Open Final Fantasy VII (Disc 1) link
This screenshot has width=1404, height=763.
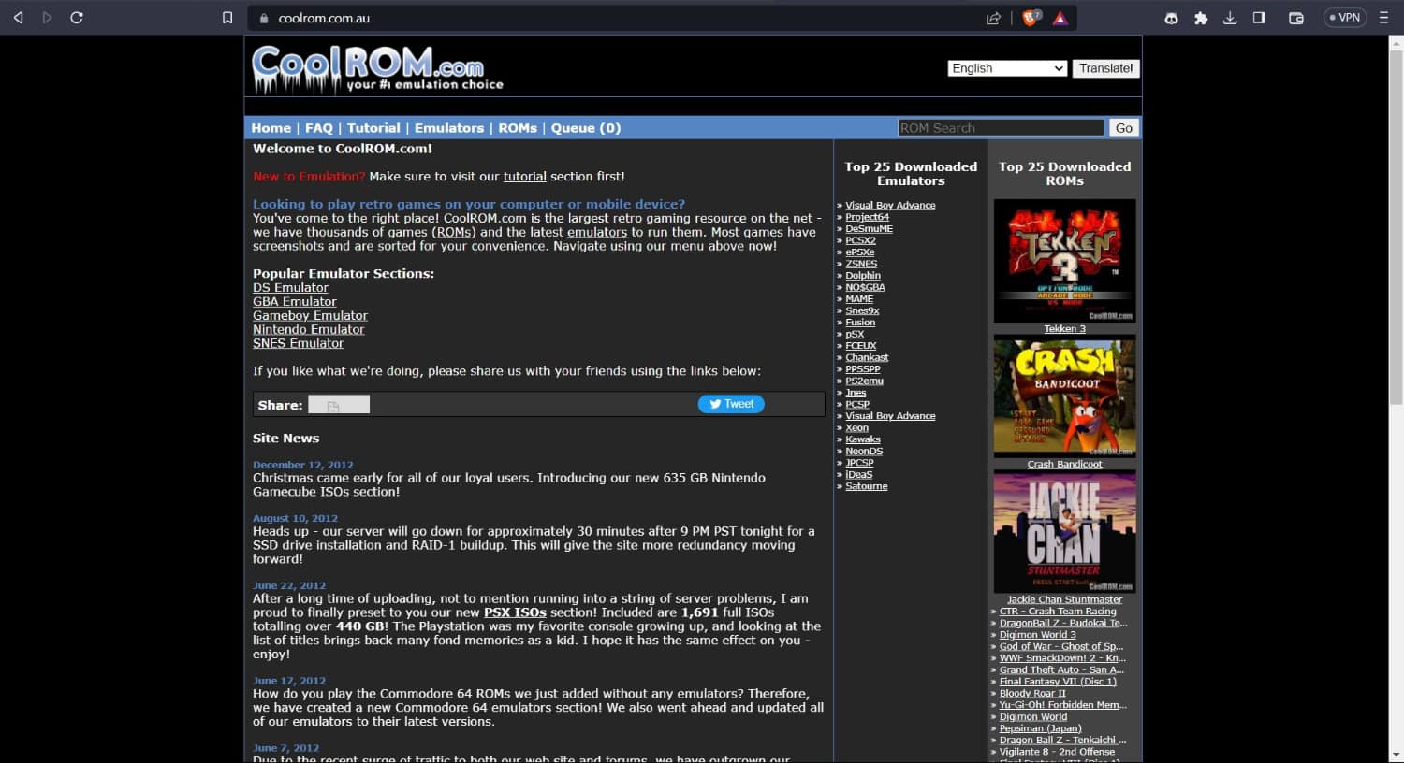tap(1058, 682)
